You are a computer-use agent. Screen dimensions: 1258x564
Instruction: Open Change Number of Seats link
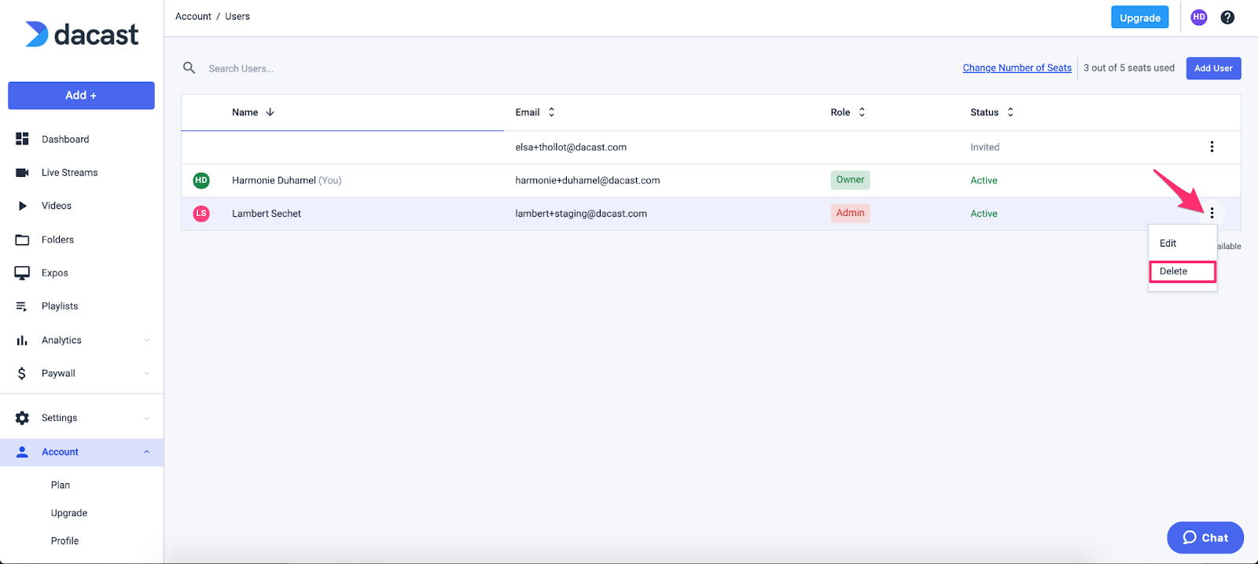click(1017, 68)
